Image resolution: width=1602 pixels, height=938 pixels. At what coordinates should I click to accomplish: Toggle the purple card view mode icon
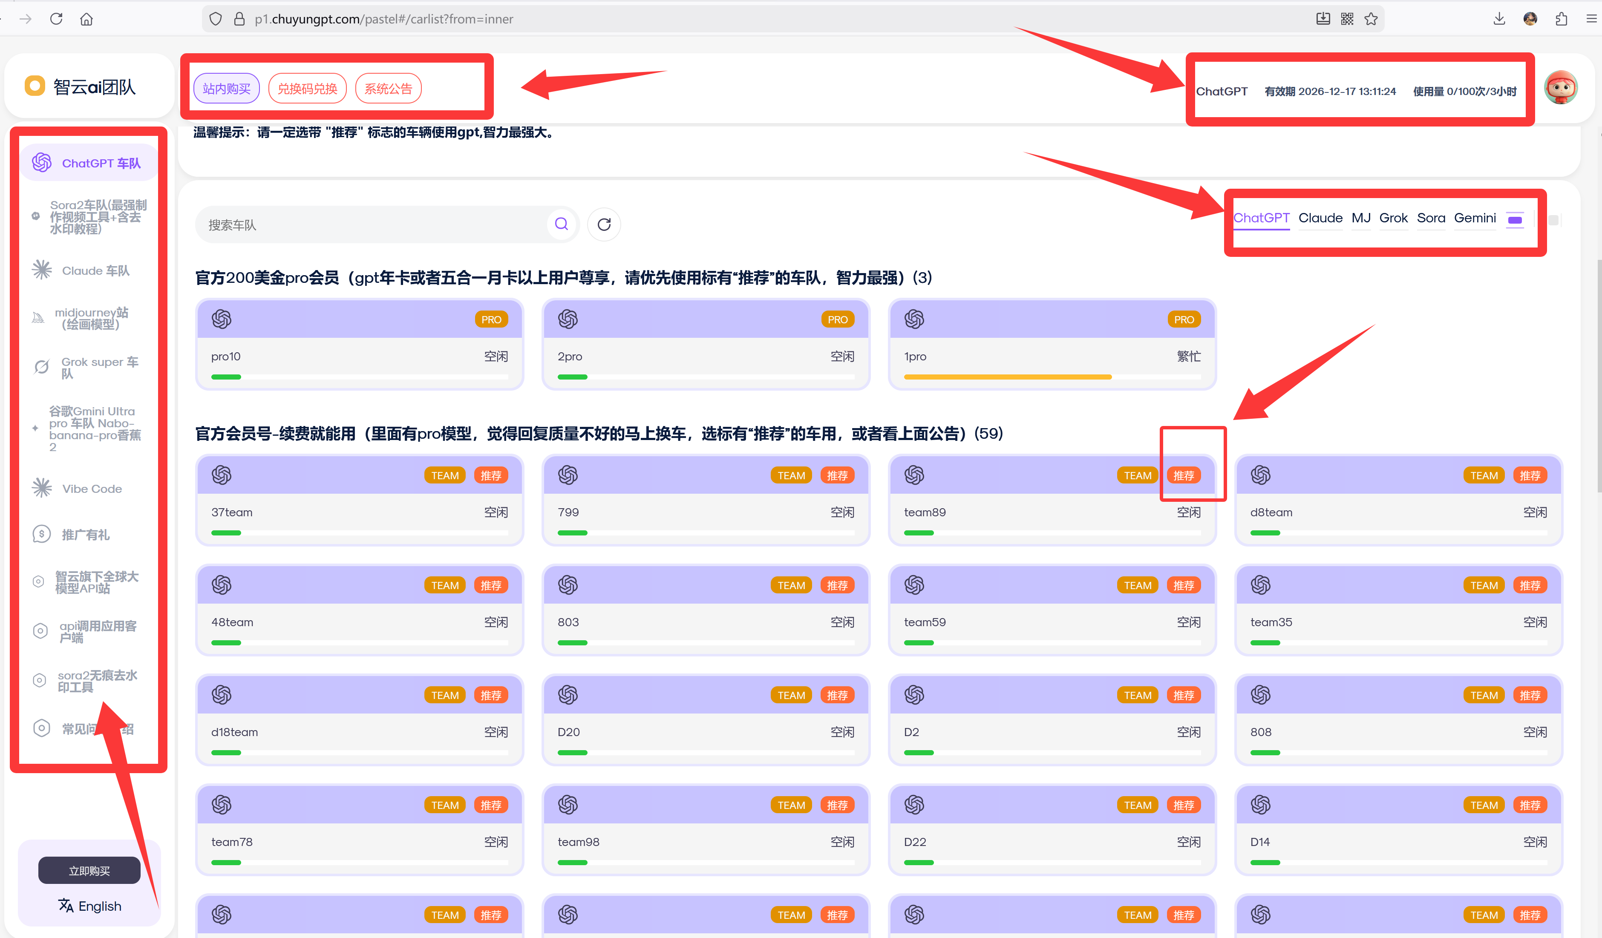pos(1515,219)
